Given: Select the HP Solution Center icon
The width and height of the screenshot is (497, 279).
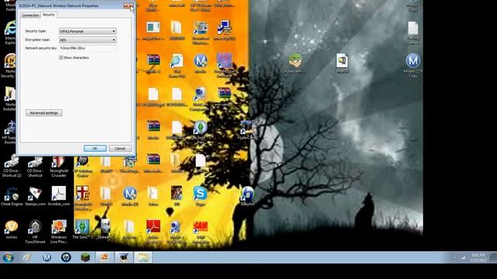Looking at the screenshot, I should pos(82,167).
